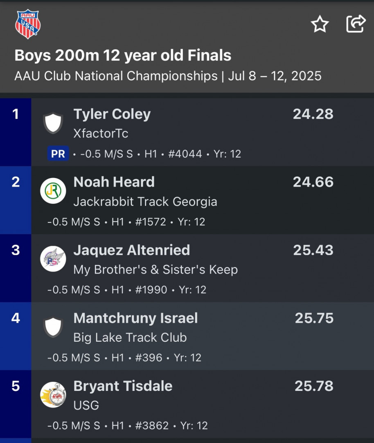This screenshot has height=443, width=374.
Task: Open the share icon
Action: coord(356,24)
